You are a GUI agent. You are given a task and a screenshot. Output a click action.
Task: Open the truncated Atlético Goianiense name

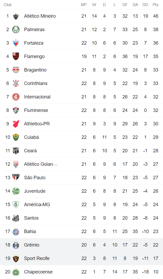pyautogui.click(x=41, y=164)
